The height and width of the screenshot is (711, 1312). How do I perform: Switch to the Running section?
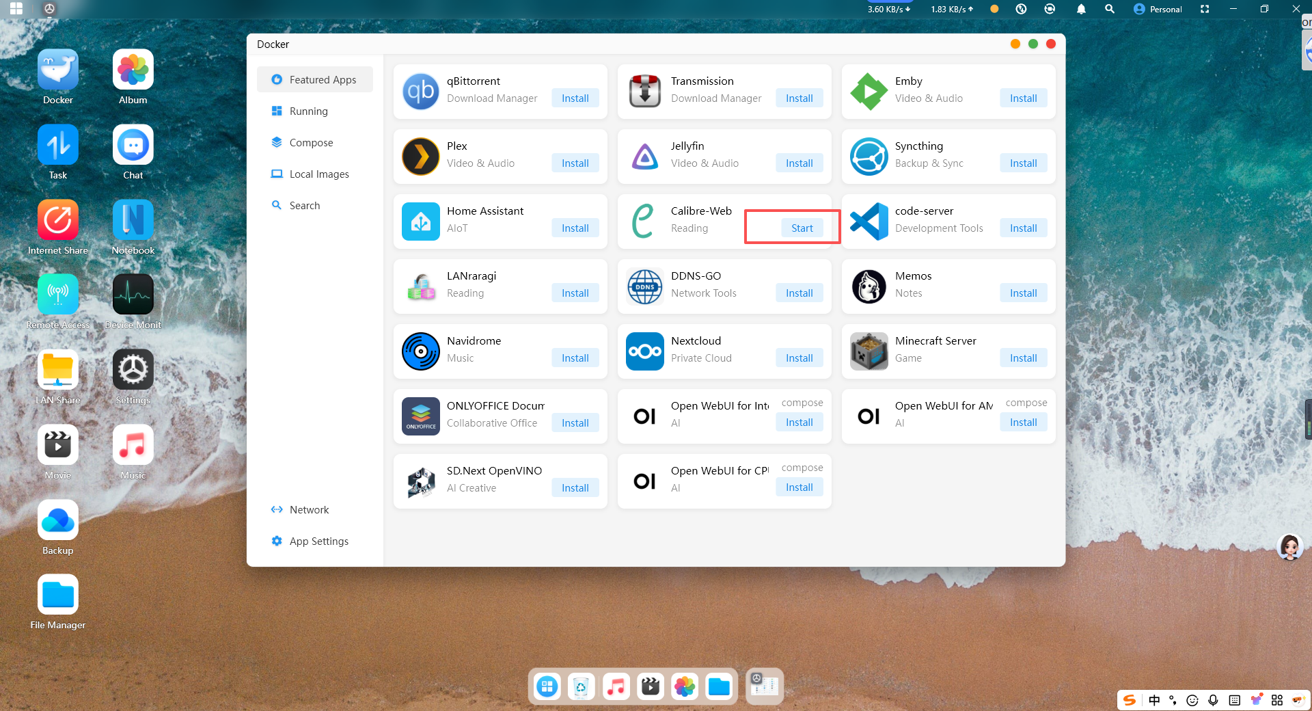pos(315,111)
